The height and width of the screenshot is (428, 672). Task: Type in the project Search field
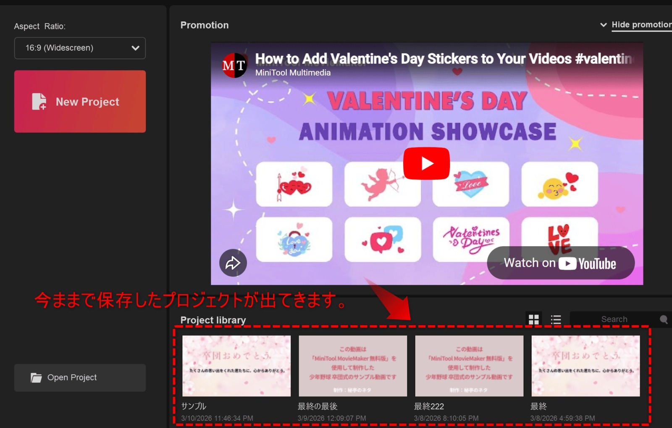pyautogui.click(x=614, y=319)
